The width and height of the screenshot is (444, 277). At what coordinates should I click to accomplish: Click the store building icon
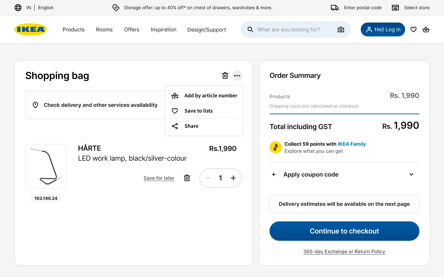click(395, 8)
